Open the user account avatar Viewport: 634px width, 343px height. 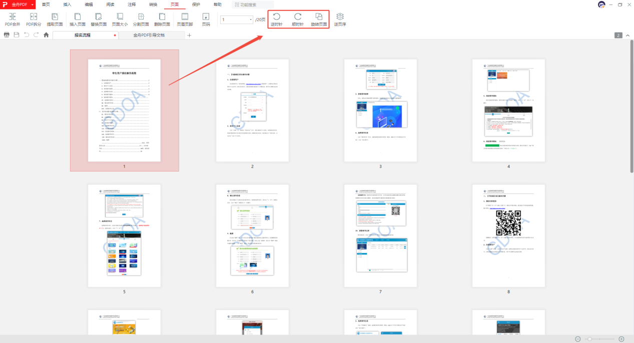point(601,4)
